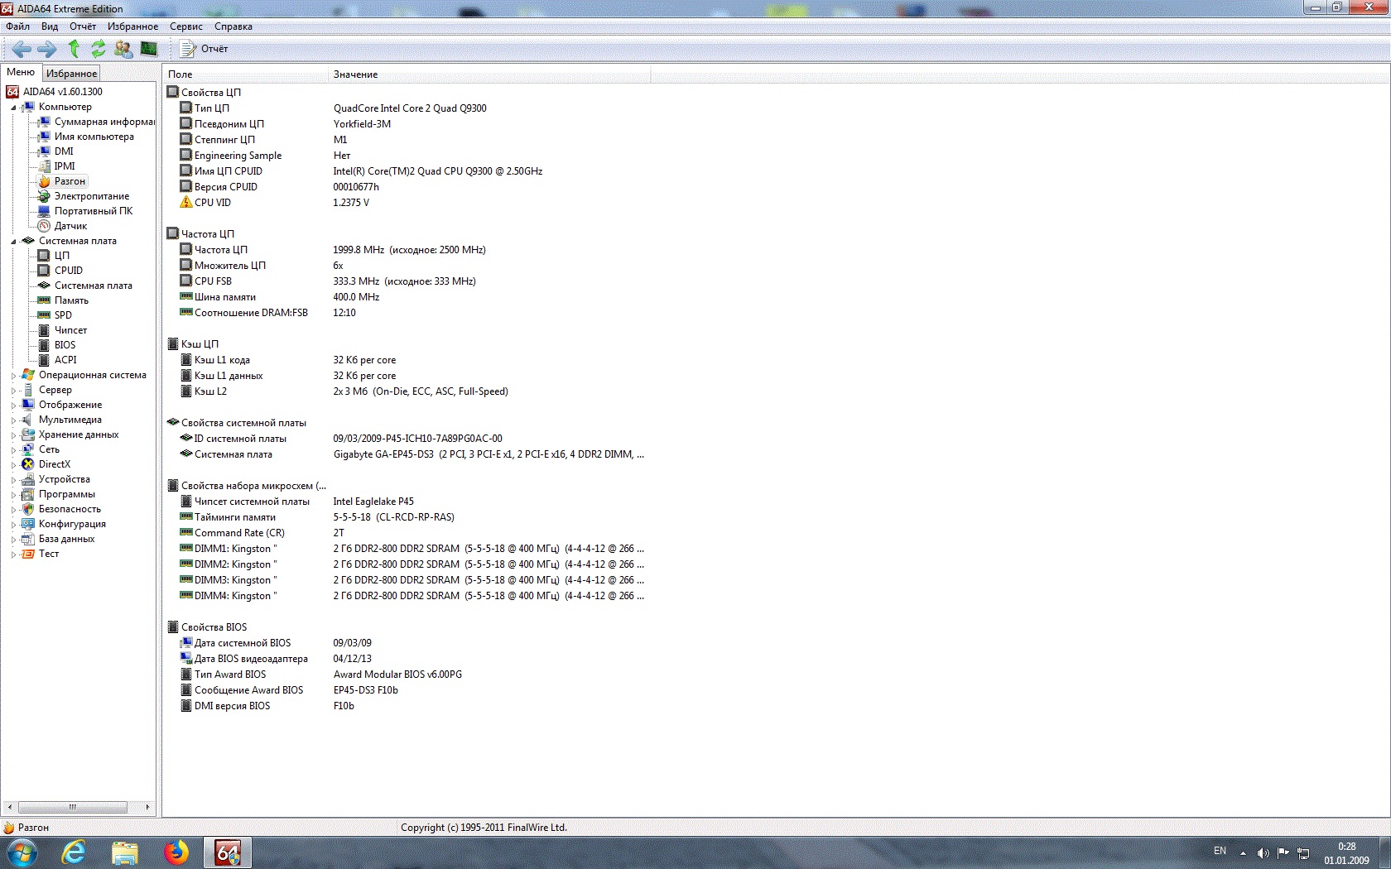Select Имя компьютера tree item
The height and width of the screenshot is (869, 1391).
click(x=94, y=137)
